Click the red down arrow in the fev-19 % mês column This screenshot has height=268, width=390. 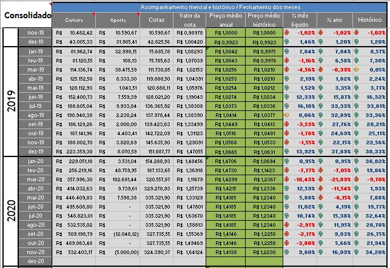pyautogui.click(x=286, y=61)
